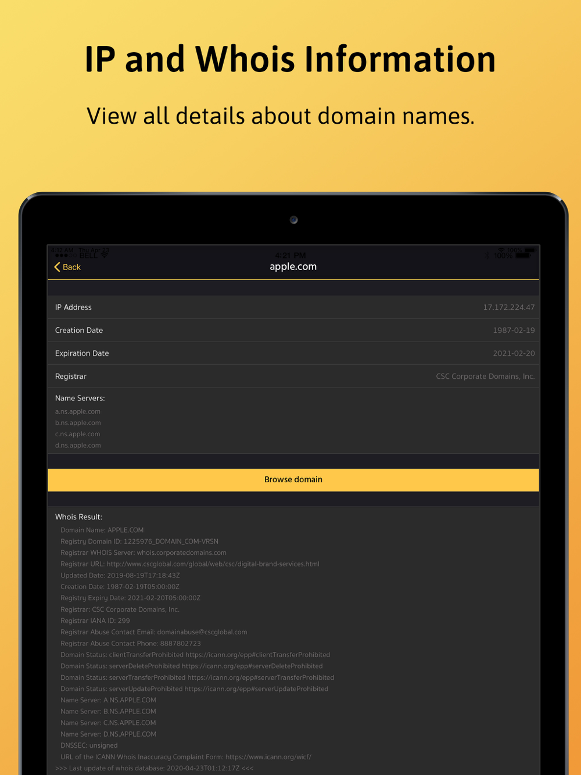Open the clientTransferProhibited status link
Screen dimensions: 581x775
(257, 655)
